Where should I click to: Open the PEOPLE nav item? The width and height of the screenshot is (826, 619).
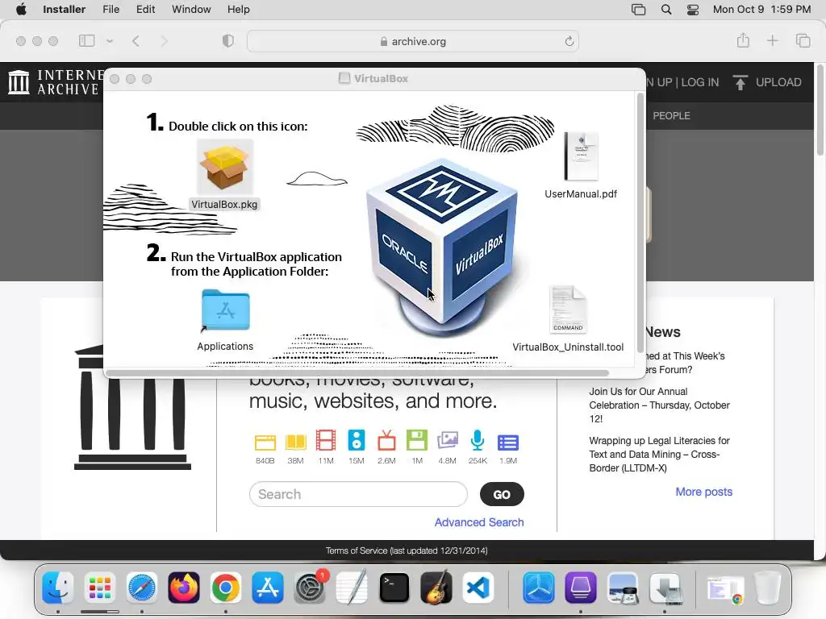671,115
